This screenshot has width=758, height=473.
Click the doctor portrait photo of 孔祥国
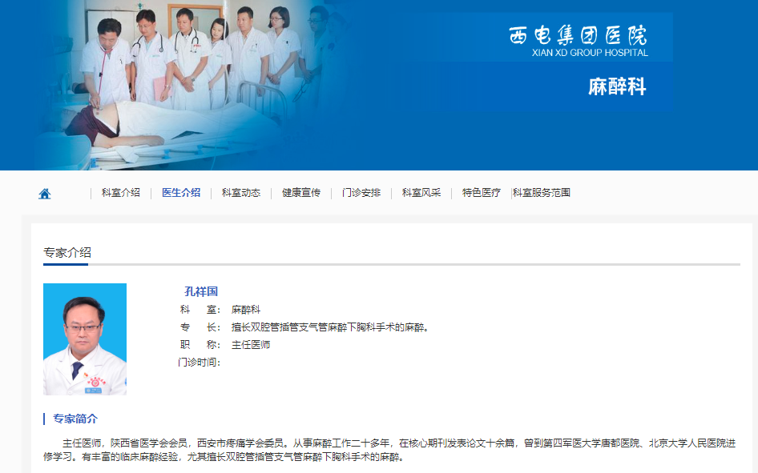pos(85,339)
